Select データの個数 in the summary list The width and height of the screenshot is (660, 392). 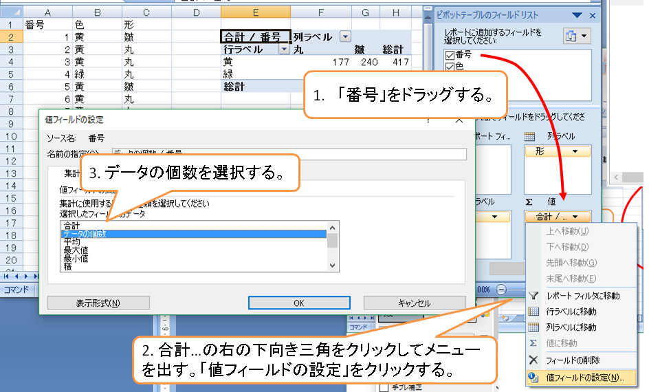pos(192,234)
